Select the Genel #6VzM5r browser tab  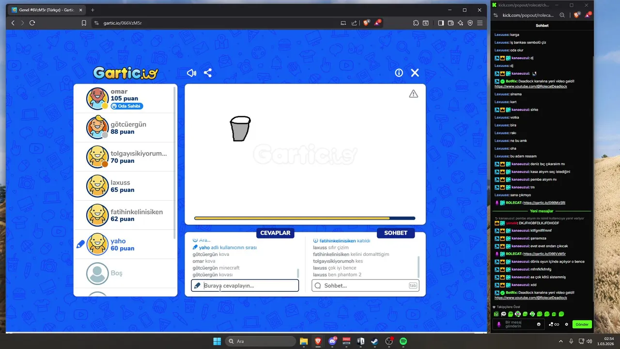[47, 10]
